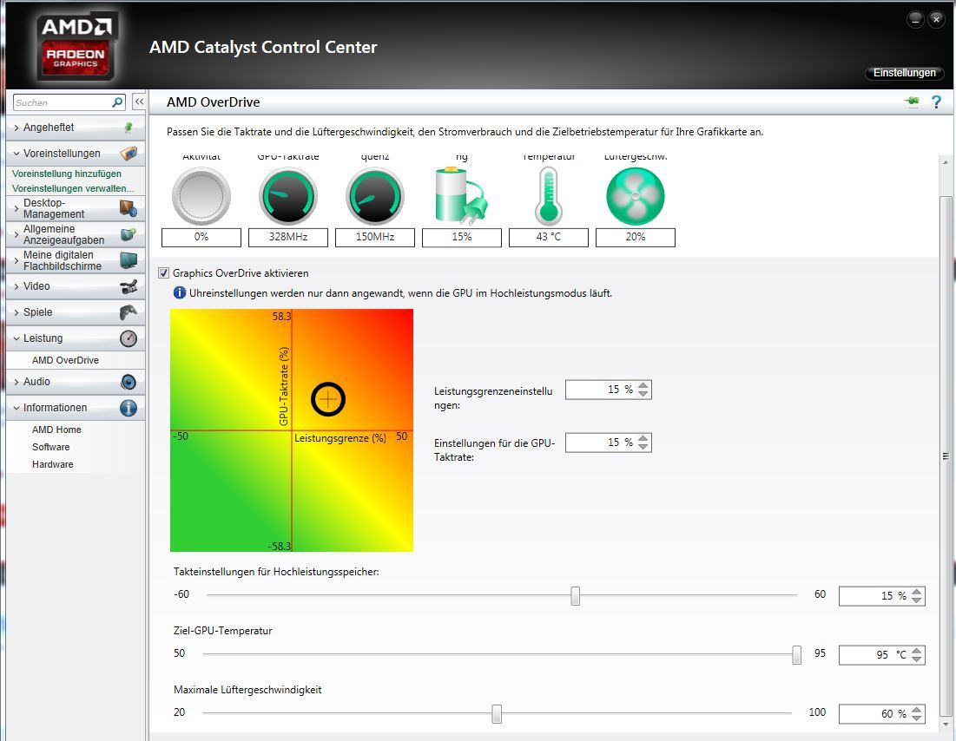Expand Meine digitalen Flachbildschirme section
This screenshot has width=956, height=741.
coord(16,260)
